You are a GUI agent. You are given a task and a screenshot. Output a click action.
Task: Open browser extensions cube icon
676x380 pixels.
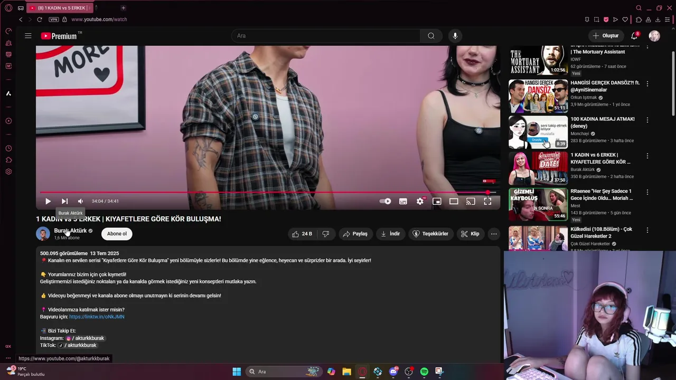pyautogui.click(x=639, y=20)
